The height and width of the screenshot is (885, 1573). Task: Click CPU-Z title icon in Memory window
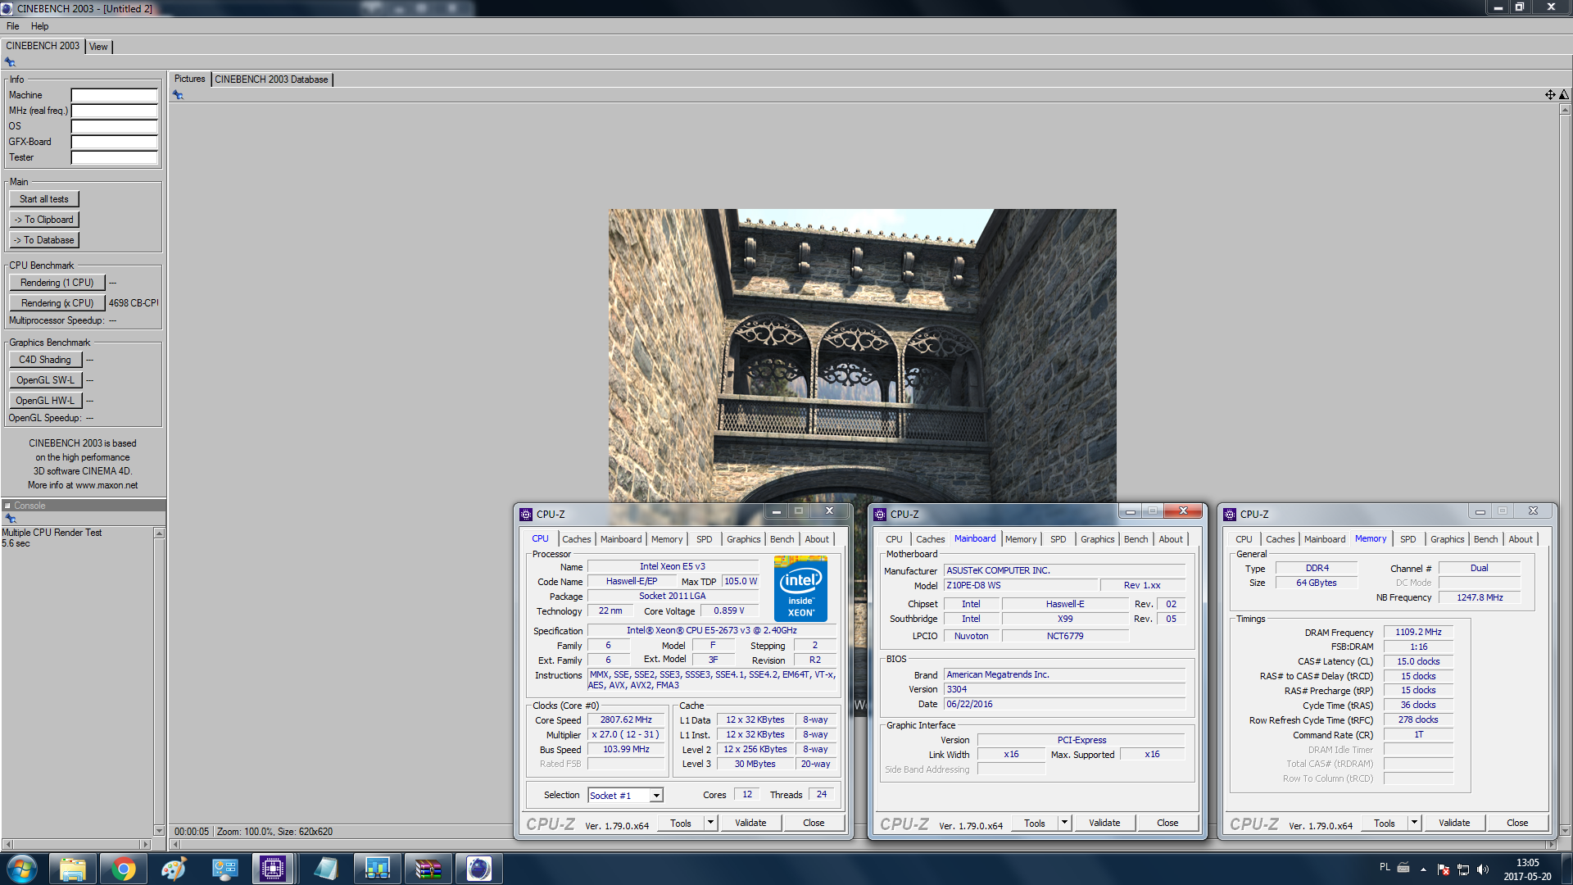tap(1230, 515)
